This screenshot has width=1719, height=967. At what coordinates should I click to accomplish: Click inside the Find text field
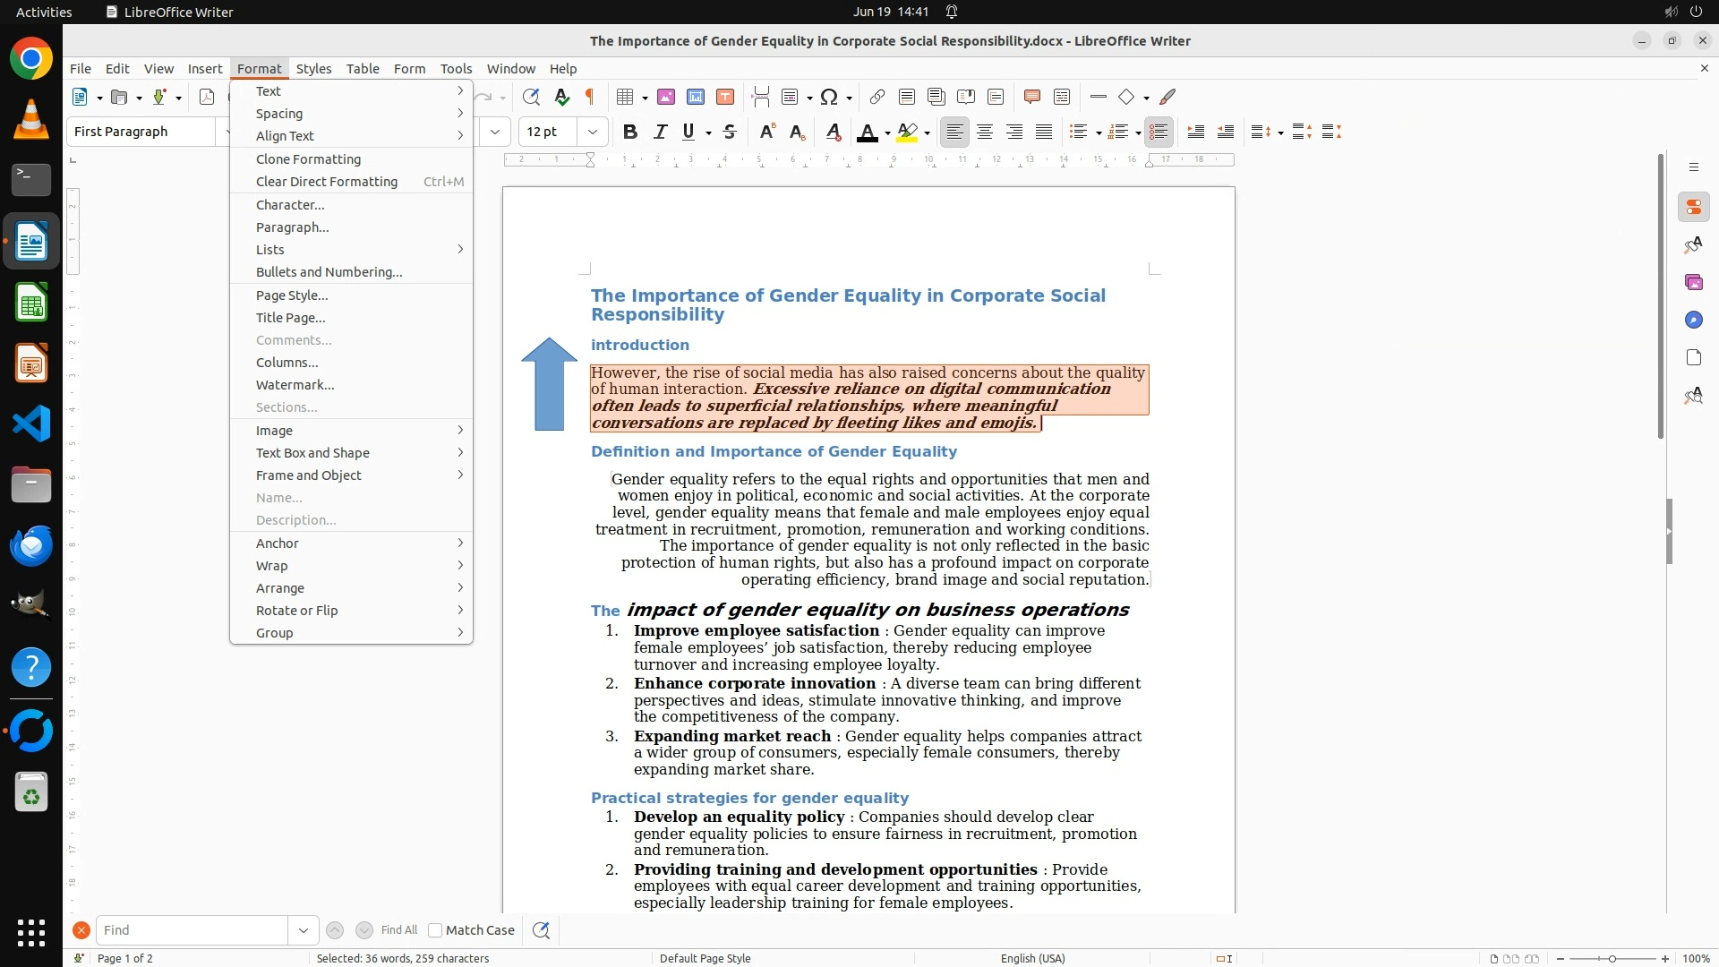192,930
